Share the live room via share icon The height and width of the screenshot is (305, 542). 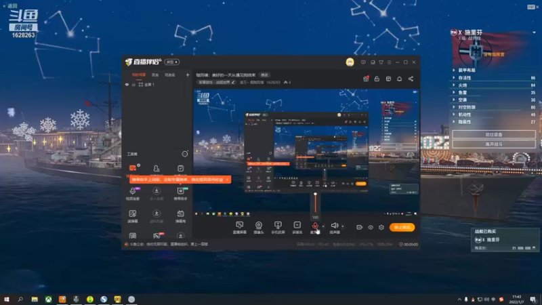[411, 79]
